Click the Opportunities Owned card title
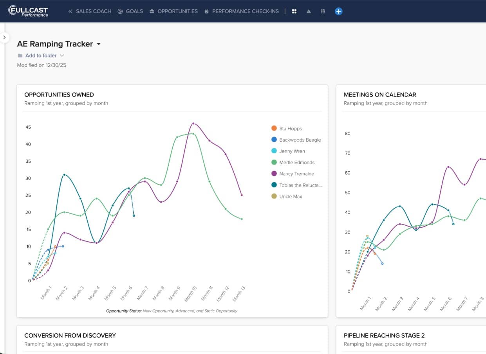The height and width of the screenshot is (354, 486). pos(59,95)
